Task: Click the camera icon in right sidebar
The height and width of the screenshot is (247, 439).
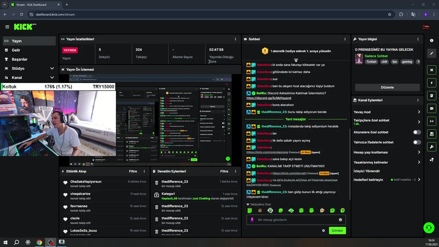Action: [x=431, y=134]
